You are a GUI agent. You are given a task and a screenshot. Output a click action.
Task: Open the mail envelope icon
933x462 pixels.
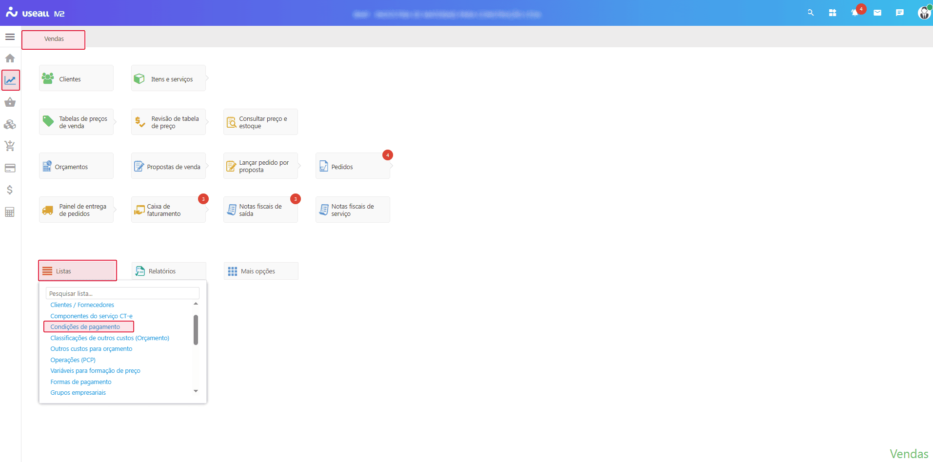coord(877,13)
